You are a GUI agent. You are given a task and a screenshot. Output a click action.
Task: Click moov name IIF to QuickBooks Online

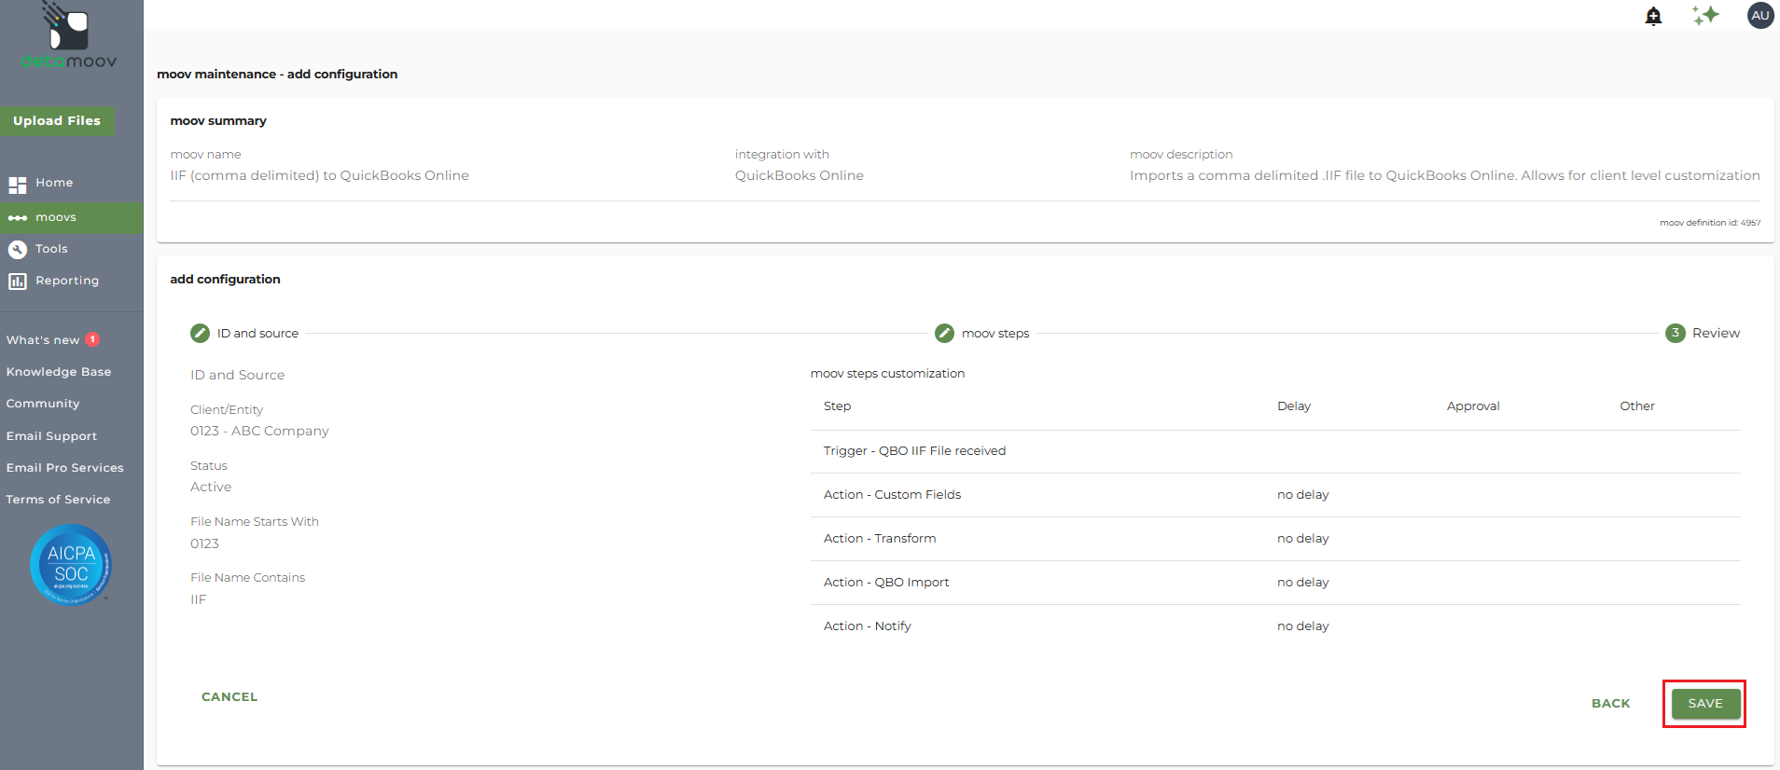point(319,176)
